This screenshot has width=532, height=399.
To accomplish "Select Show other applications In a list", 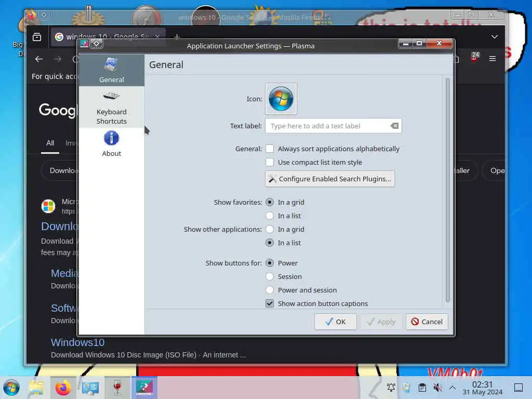I will (270, 243).
